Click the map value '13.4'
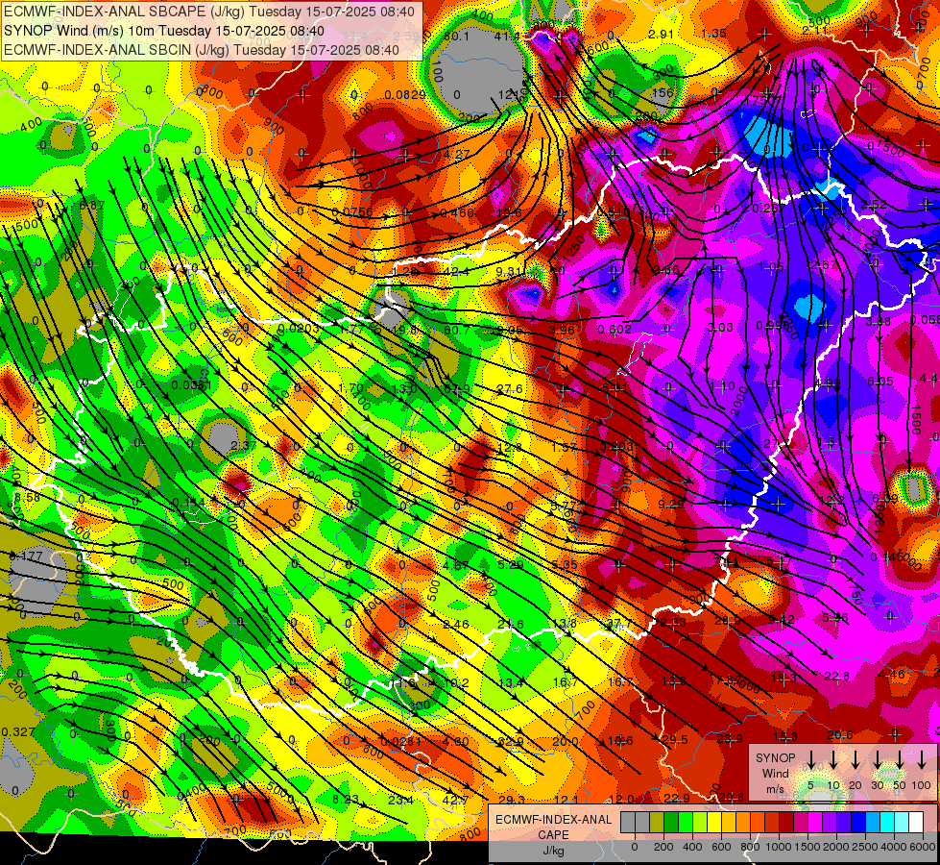Image resolution: width=940 pixels, height=865 pixels. 510,682
